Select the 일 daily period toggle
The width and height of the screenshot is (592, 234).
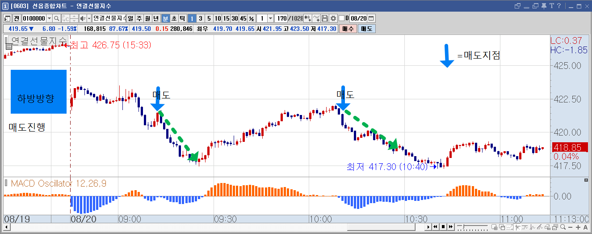(130, 18)
